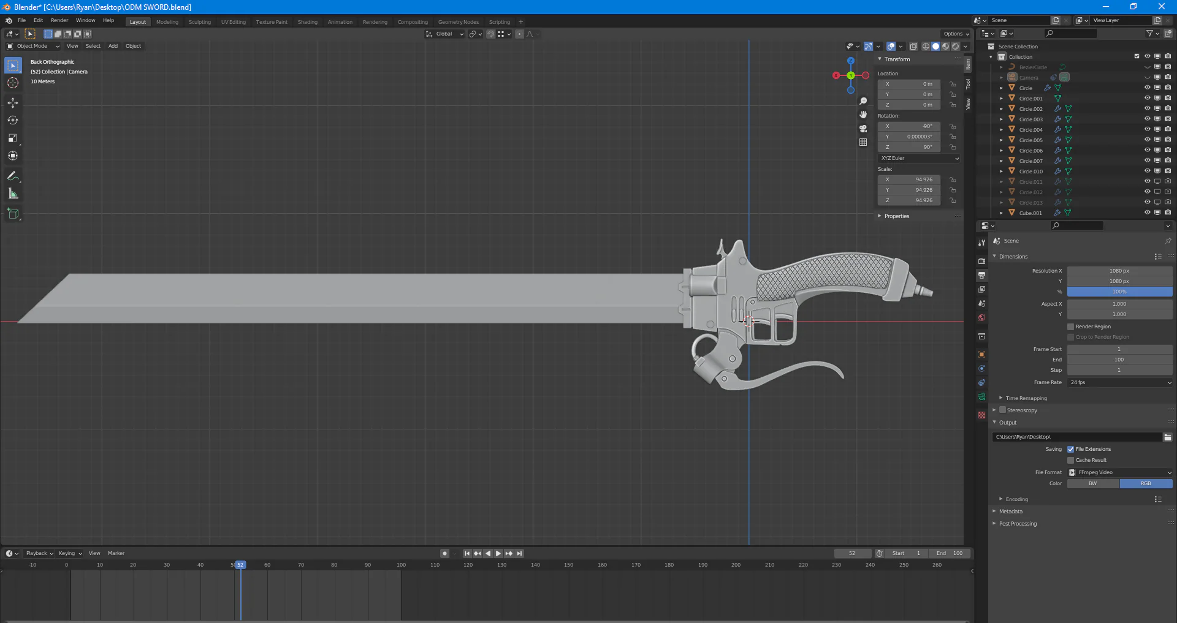Click the Resolution percentage slider
This screenshot has height=623, width=1177.
tap(1119, 292)
